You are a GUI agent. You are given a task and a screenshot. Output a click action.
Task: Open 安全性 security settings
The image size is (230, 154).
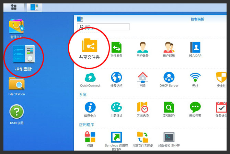221,80
